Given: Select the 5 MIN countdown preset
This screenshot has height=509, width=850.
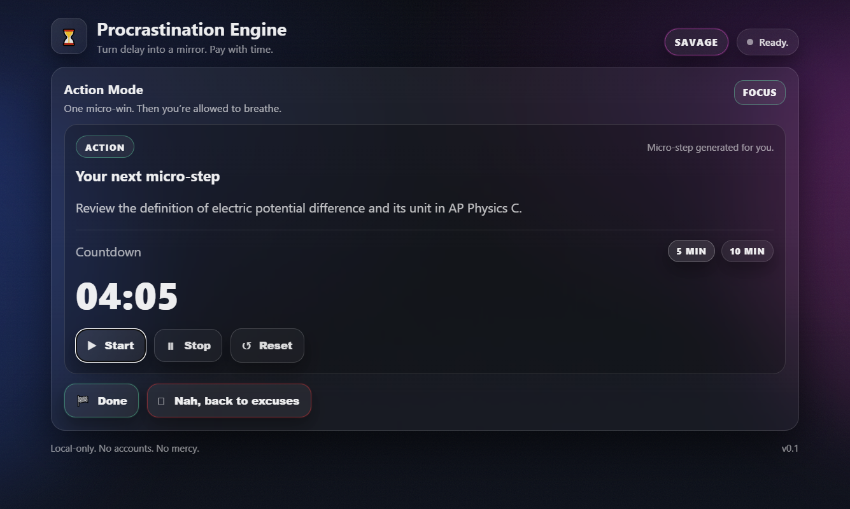Looking at the screenshot, I should point(691,251).
